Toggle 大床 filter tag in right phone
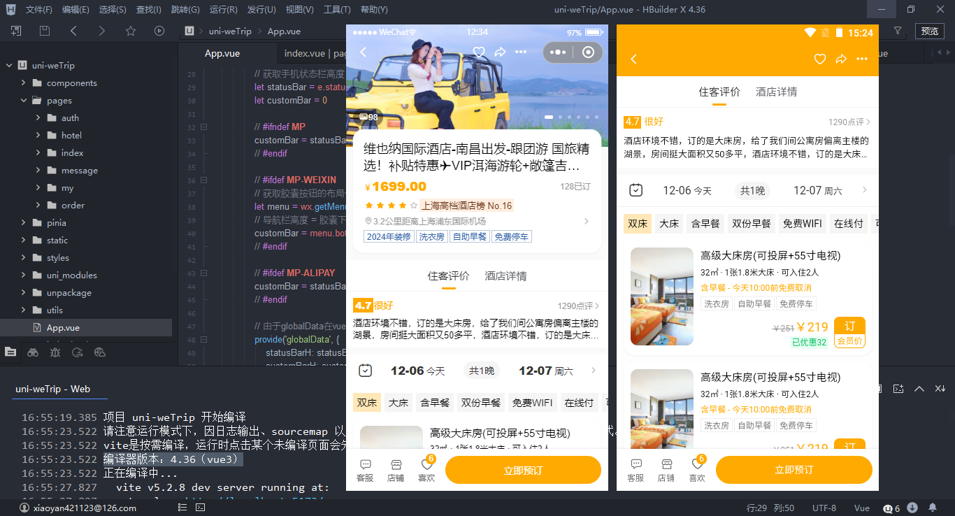 pos(669,224)
